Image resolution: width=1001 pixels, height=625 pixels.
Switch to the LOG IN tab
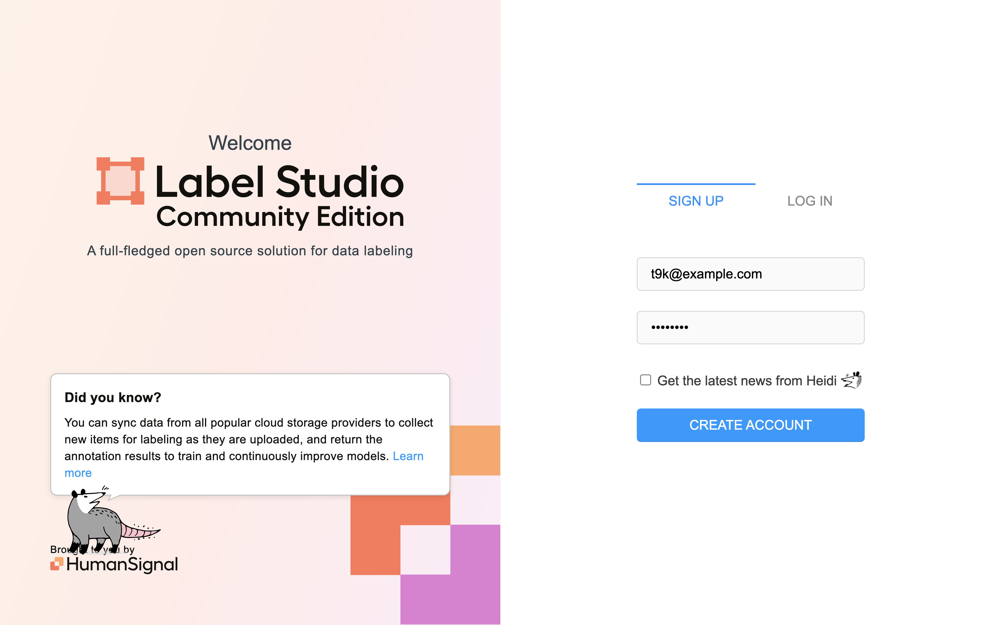809,201
